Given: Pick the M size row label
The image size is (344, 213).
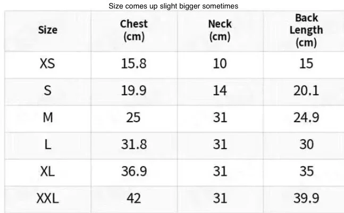Looking at the screenshot, I should (48, 117).
